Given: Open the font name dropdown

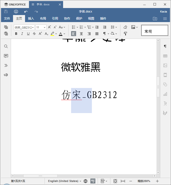Looking at the screenshot, I should (x=33, y=28).
